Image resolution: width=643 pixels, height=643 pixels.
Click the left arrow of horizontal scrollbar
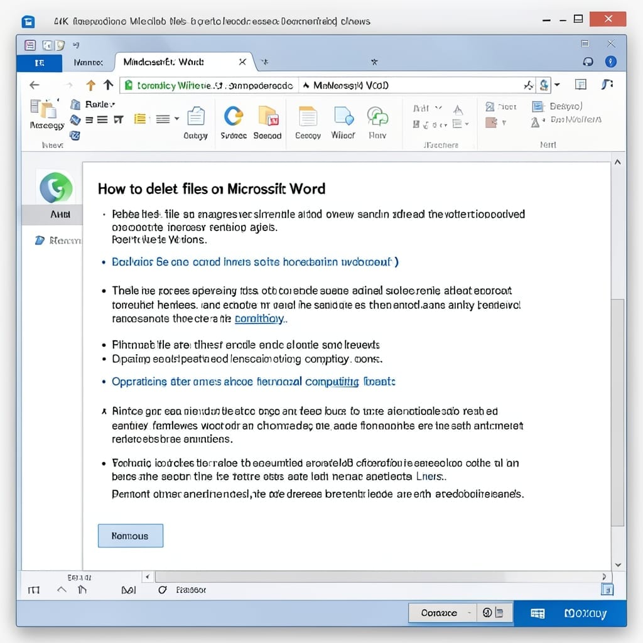[x=148, y=576]
